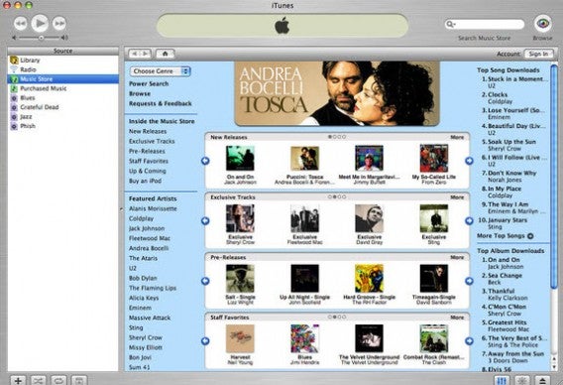Image resolution: width=563 pixels, height=385 pixels.
Task: Click the Play button
Action: pos(40,24)
